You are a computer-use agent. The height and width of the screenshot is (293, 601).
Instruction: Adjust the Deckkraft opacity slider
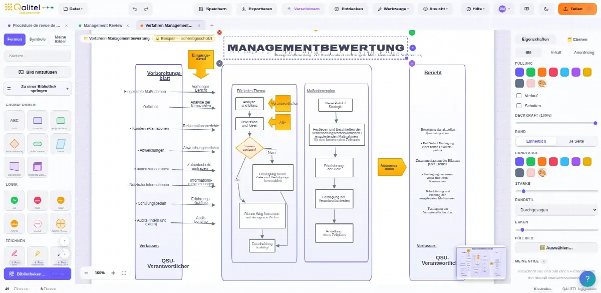pos(556,123)
